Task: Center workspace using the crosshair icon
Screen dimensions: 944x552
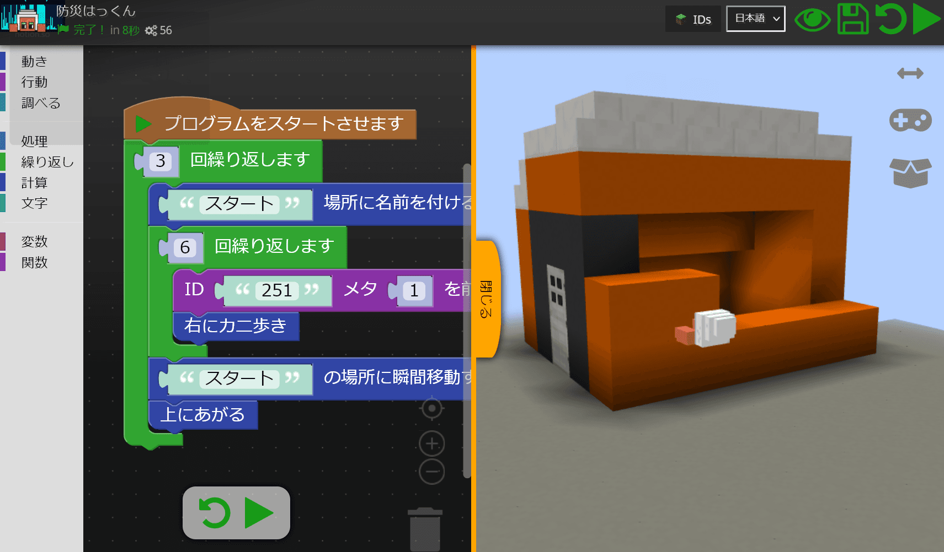Action: 431,409
